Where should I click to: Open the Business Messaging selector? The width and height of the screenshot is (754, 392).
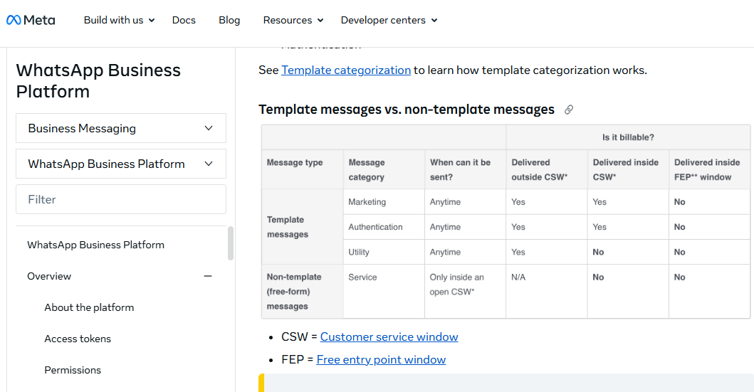[121, 128]
